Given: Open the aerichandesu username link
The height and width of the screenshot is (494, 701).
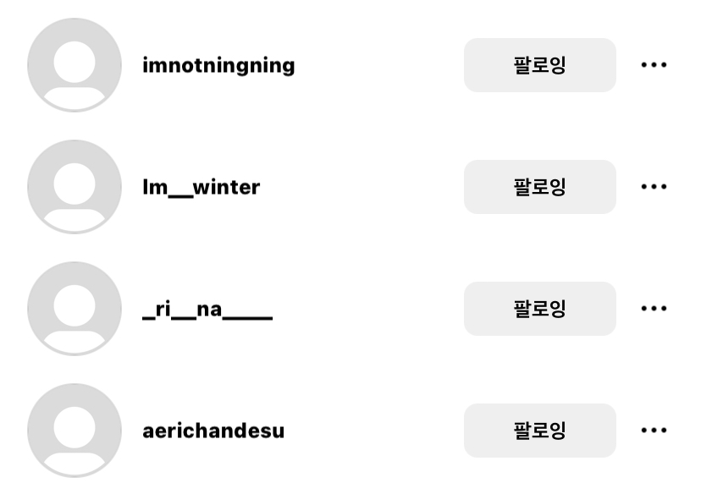Looking at the screenshot, I should (x=212, y=430).
